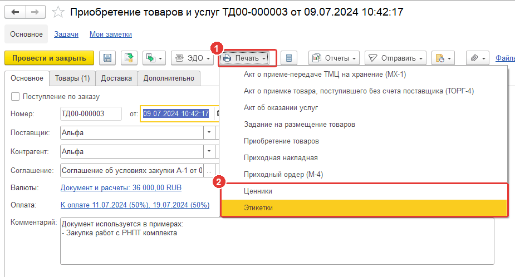
Task: Select the Основное document tab
Action: [27, 78]
